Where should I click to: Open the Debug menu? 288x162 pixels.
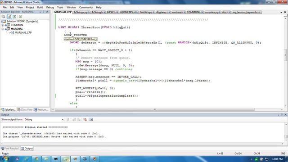50,7
